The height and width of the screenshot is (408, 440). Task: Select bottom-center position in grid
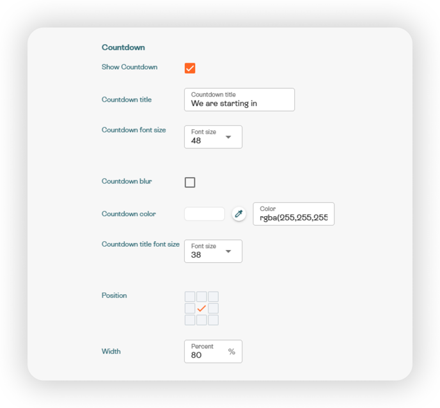[201, 320]
